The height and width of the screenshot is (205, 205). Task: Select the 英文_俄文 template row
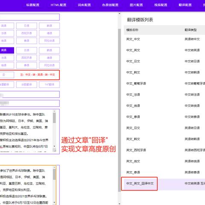tap(164, 161)
